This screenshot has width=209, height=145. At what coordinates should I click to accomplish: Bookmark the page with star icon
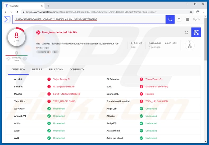191,12
